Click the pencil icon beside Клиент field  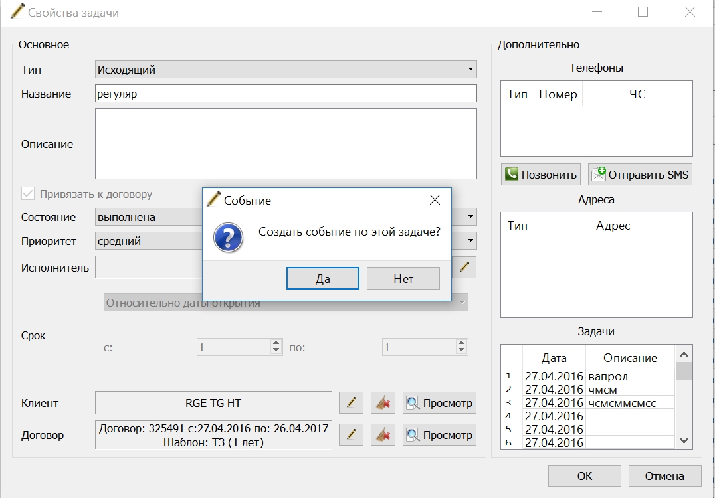351,403
